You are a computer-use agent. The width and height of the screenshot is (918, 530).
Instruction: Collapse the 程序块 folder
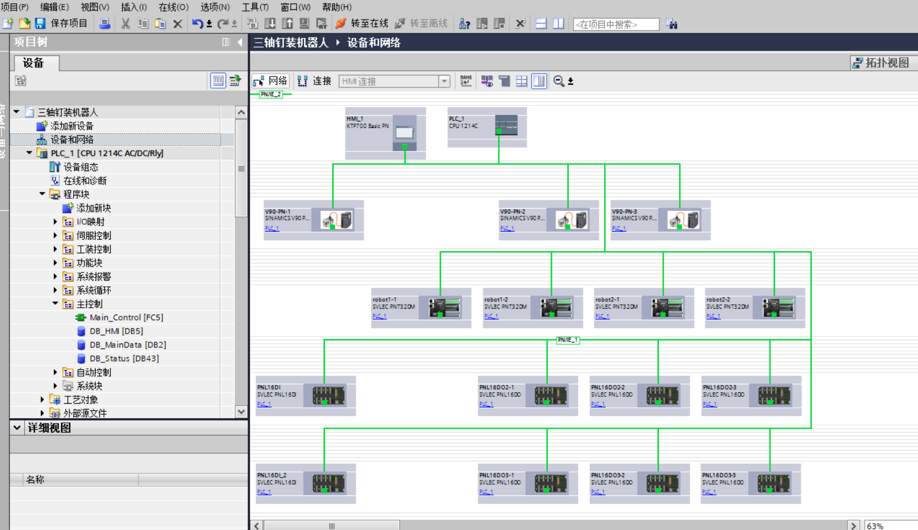(42, 194)
